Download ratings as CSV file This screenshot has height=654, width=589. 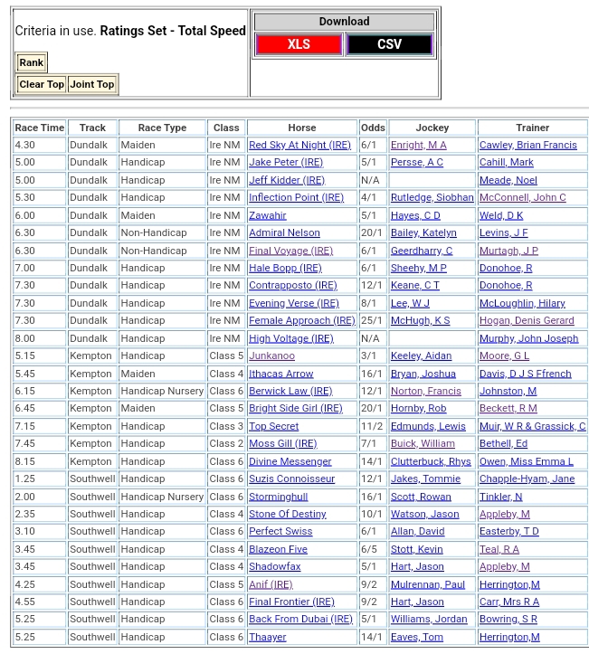[x=389, y=44]
